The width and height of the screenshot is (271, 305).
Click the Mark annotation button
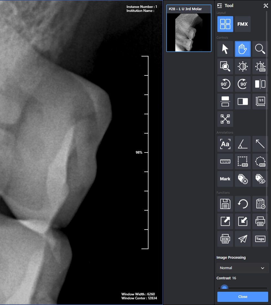pos(225,179)
